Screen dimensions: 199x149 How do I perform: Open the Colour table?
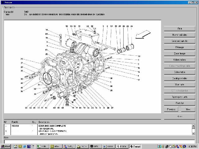[x=180, y=72]
